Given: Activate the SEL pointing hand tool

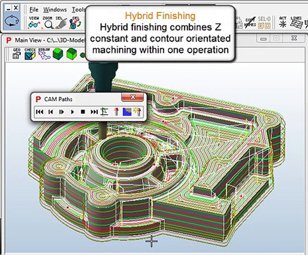Looking at the screenshot, I should tap(61, 23).
